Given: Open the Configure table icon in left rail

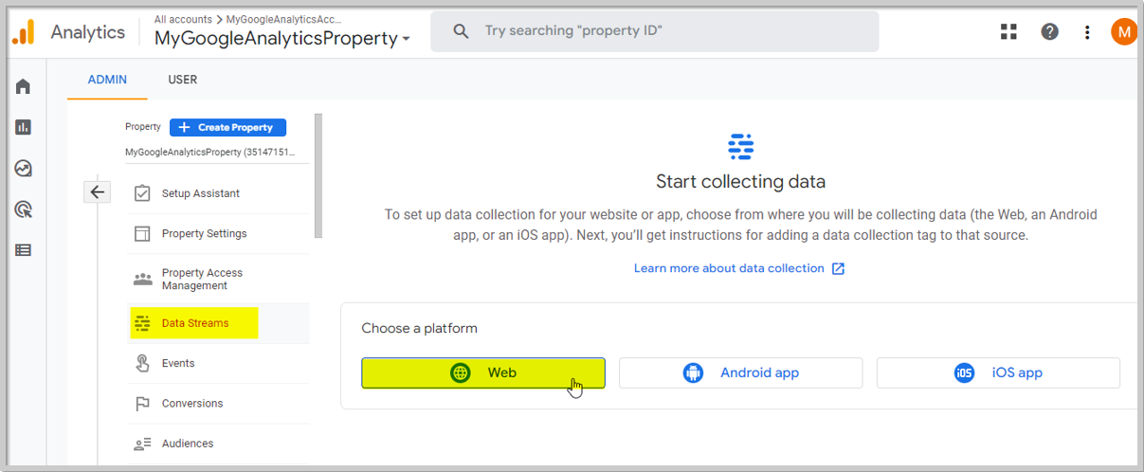Looking at the screenshot, I should (24, 250).
